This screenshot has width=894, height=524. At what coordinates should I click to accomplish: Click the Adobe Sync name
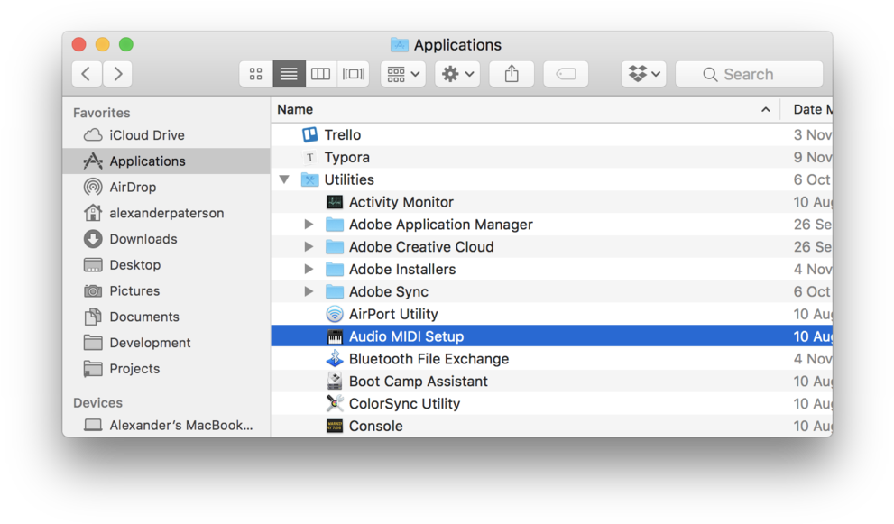(x=388, y=292)
